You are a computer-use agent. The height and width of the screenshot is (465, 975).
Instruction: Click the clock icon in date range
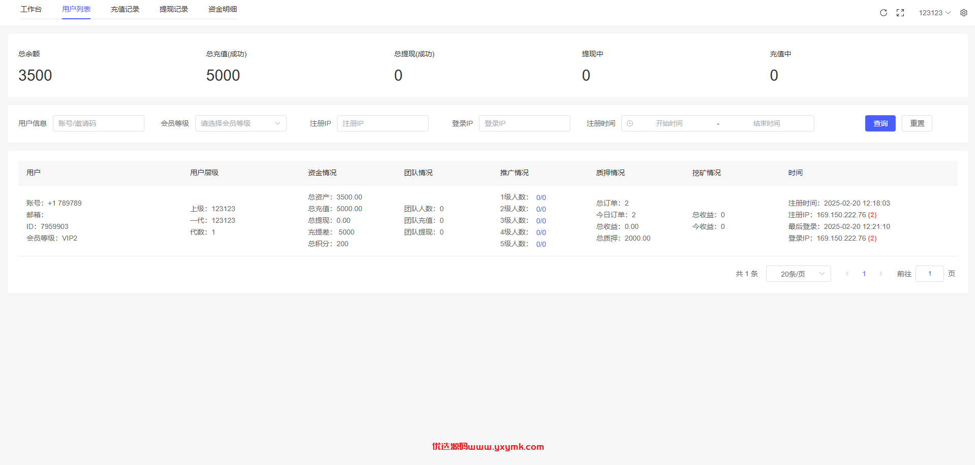[x=630, y=123]
